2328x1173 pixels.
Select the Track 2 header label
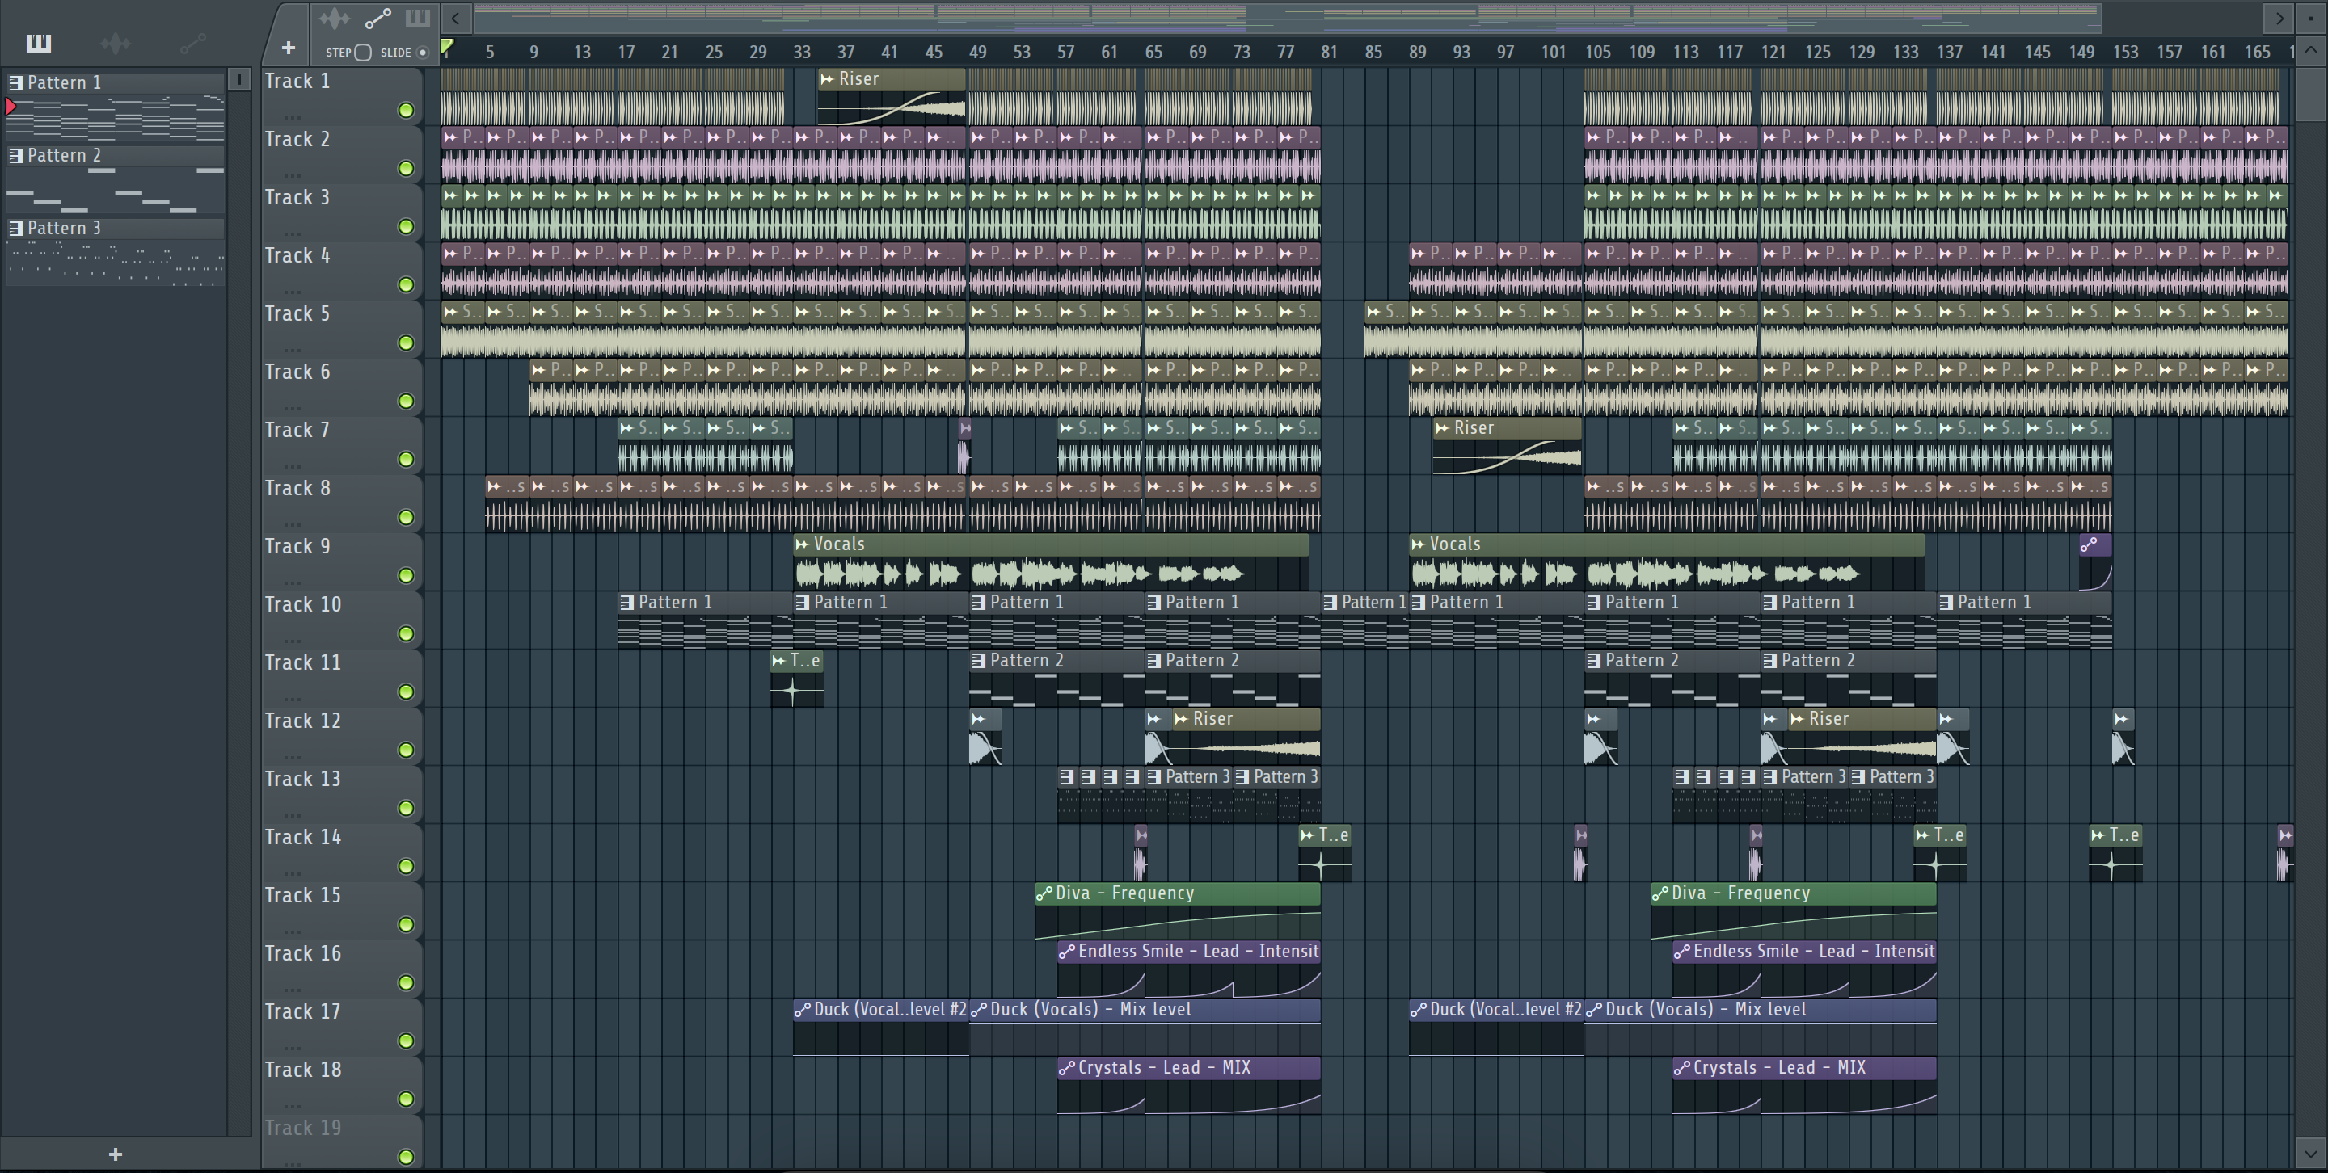click(297, 139)
